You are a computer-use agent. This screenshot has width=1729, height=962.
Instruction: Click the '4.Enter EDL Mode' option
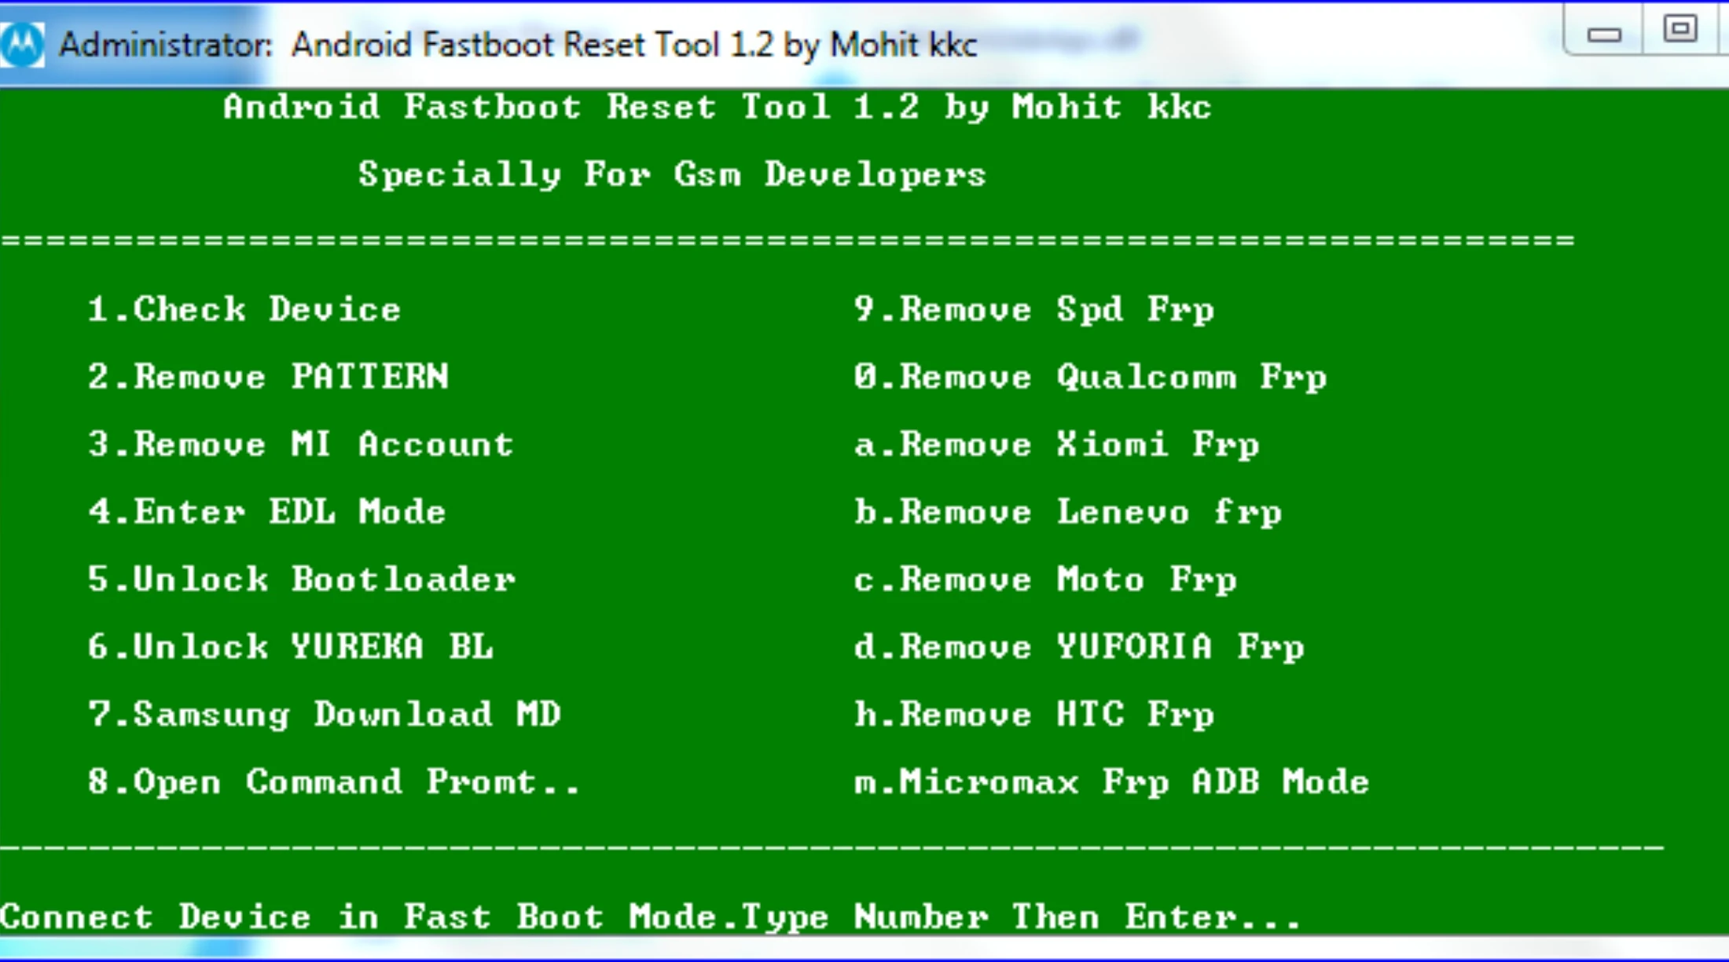[267, 512]
